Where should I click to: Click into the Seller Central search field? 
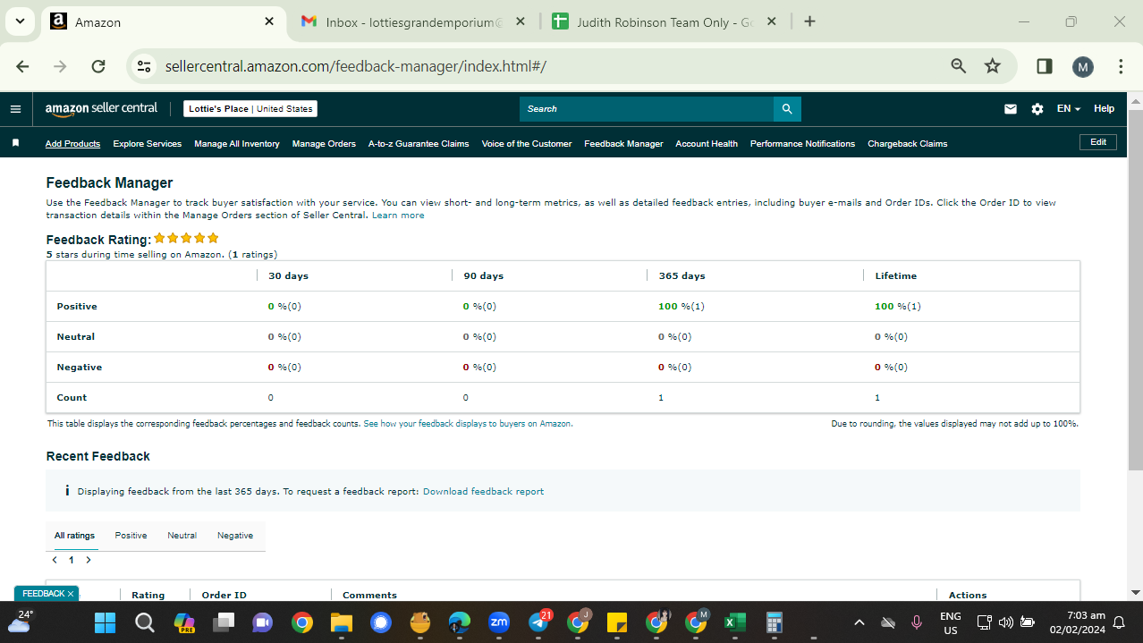[646, 109]
